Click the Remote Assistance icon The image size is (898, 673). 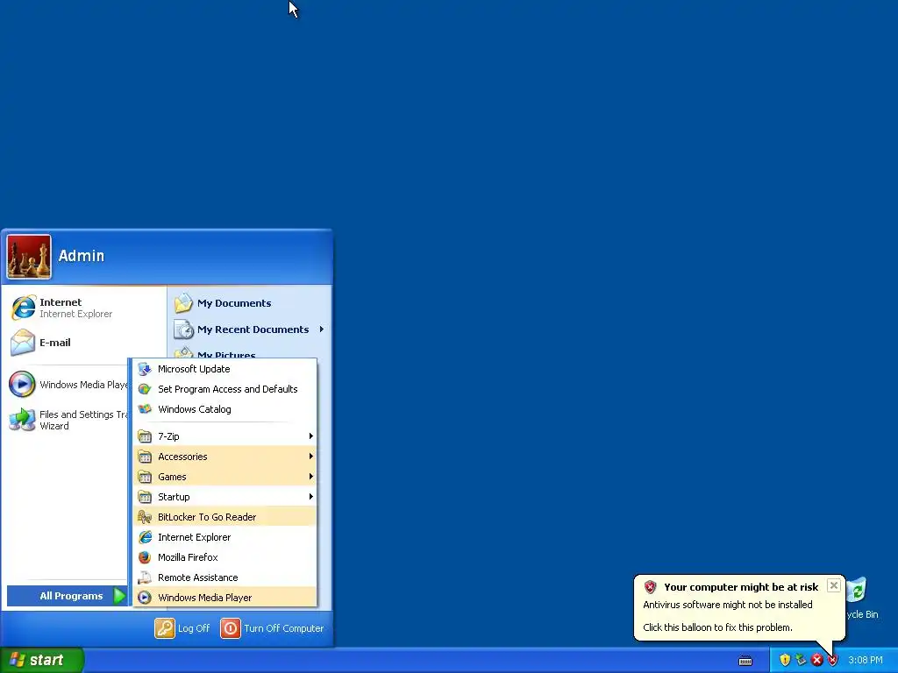(145, 577)
